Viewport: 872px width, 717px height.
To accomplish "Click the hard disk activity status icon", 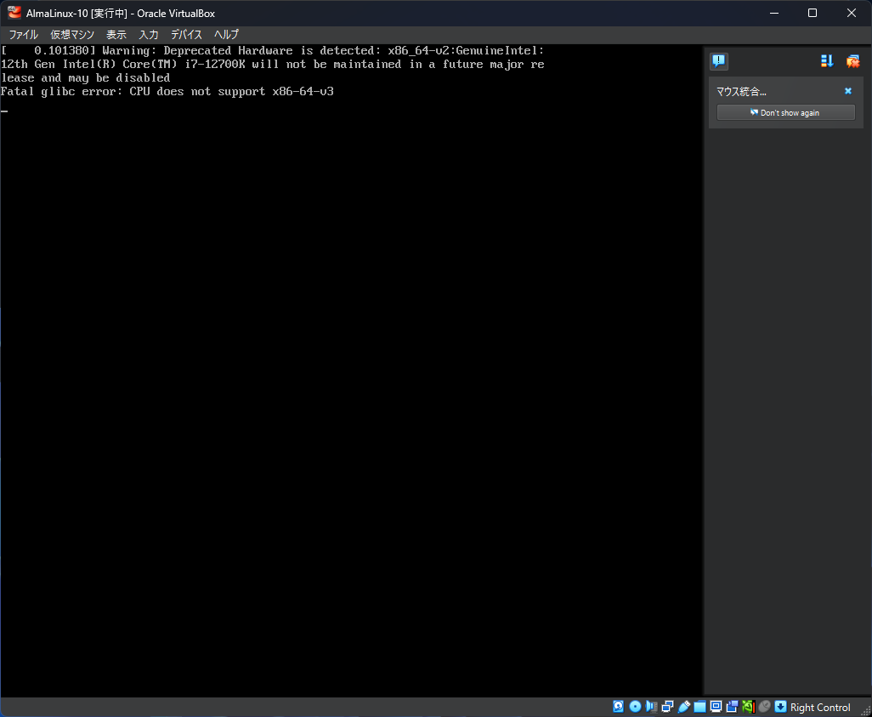I will 618,707.
